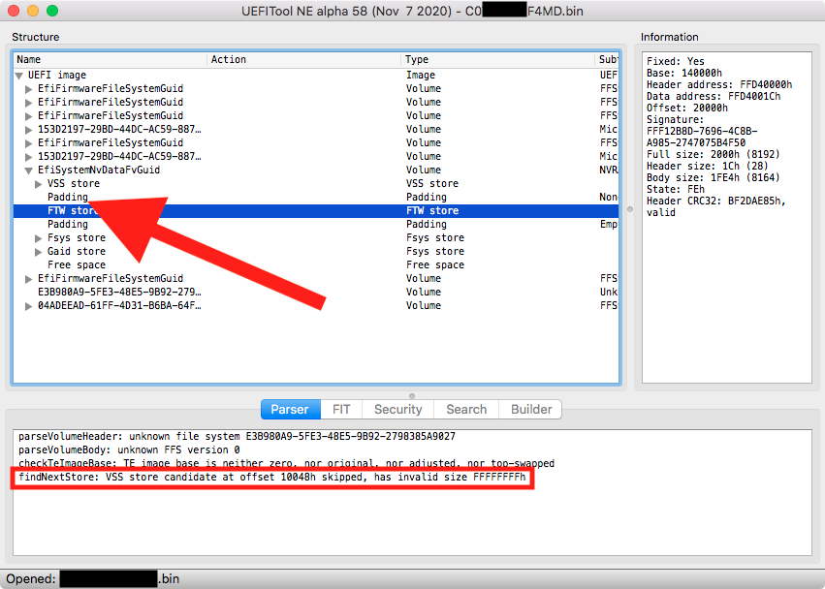Image resolution: width=825 pixels, height=589 pixels.
Task: Click the findNextStore VSS store candidate message
Action: click(272, 478)
